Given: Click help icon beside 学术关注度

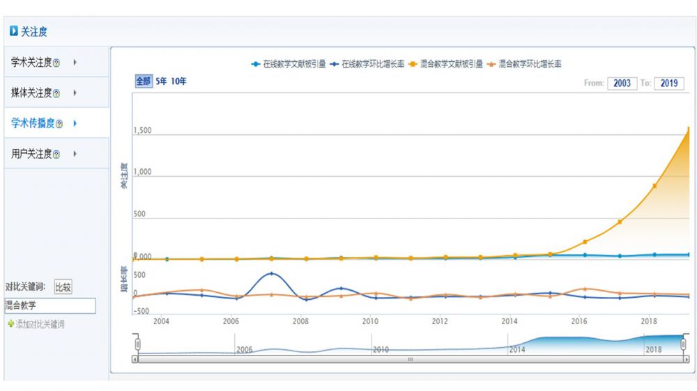Looking at the screenshot, I should coord(56,63).
